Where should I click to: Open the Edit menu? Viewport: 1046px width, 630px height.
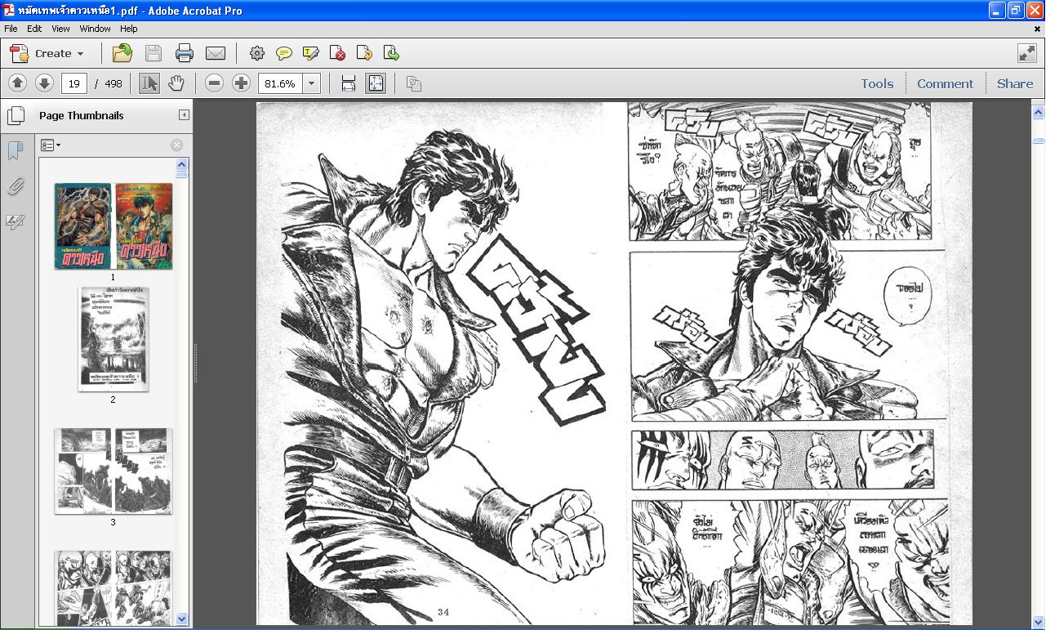tap(34, 29)
